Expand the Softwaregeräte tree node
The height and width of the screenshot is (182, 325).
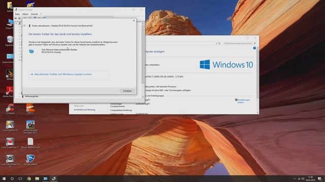coord(19,97)
